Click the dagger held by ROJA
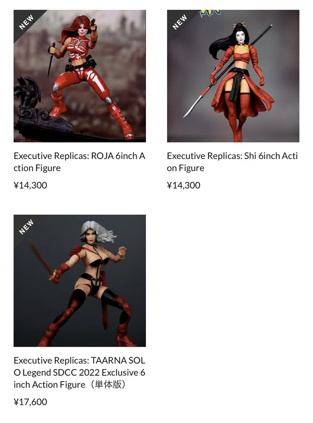Image resolution: width=313 pixels, height=423 pixels. coord(51,59)
